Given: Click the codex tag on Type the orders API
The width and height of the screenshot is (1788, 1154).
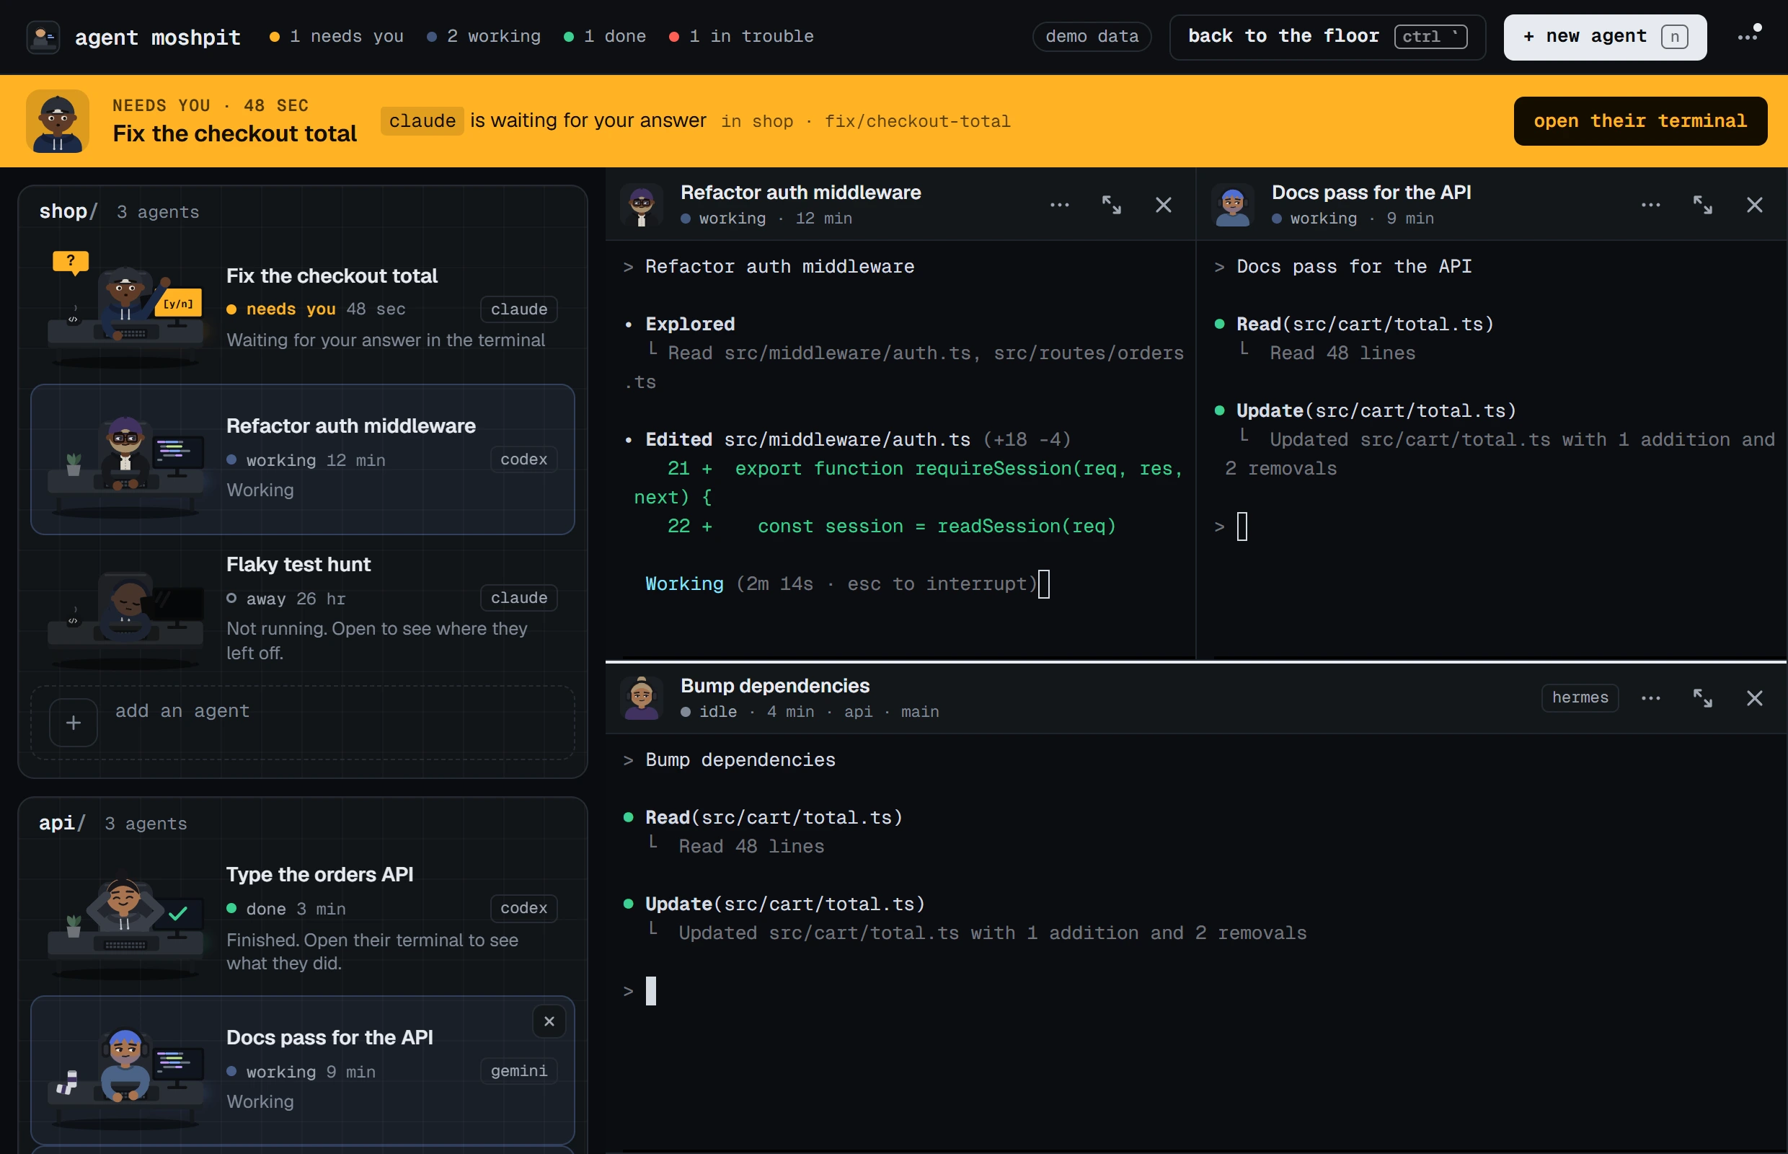Looking at the screenshot, I should tap(523, 908).
